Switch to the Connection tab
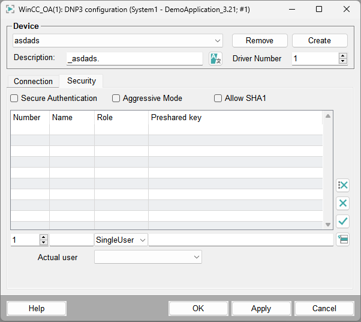Image resolution: width=361 pixels, height=322 pixels. [x=33, y=81]
